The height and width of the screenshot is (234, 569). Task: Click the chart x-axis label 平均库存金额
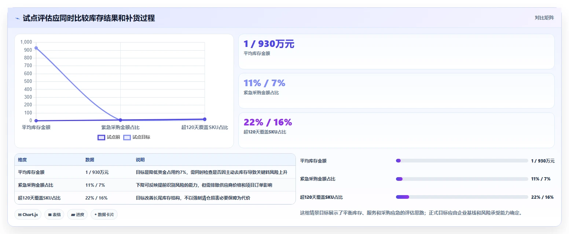coord(36,127)
